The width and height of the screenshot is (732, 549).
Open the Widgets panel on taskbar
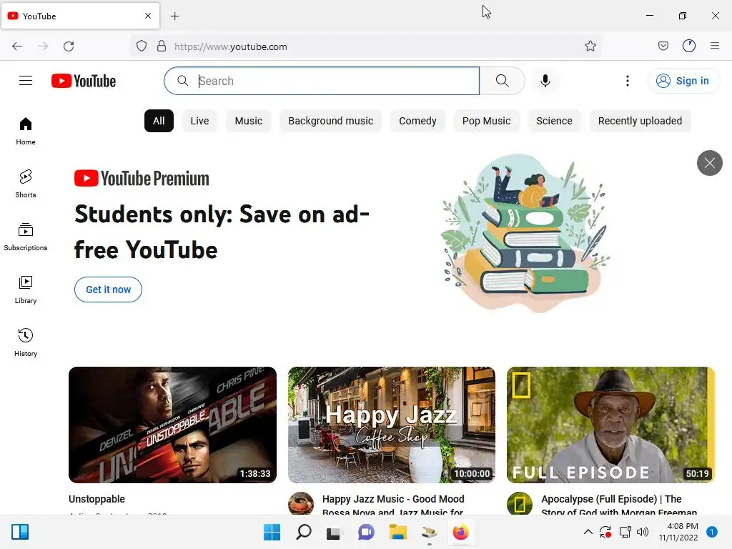coord(20,532)
